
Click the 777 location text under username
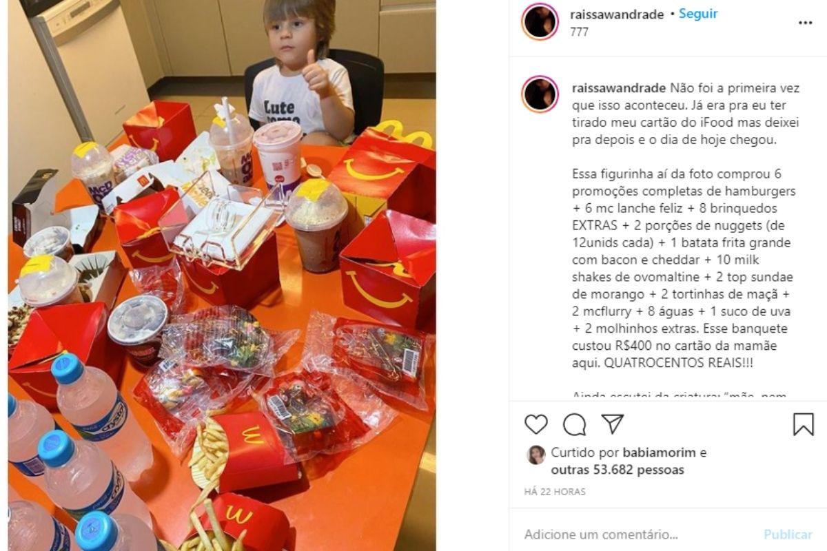(580, 32)
